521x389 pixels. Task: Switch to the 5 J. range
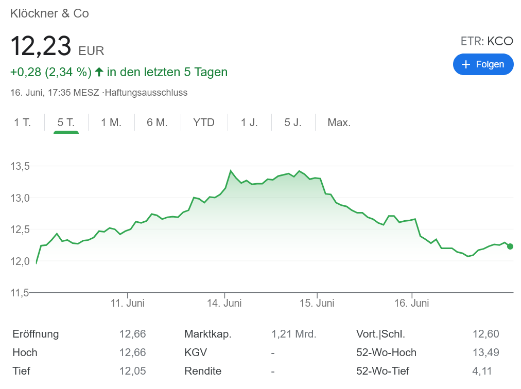[x=292, y=122]
